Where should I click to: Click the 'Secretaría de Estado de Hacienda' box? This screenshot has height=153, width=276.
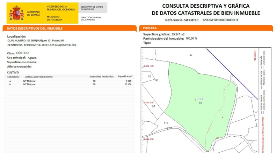(93, 8)
